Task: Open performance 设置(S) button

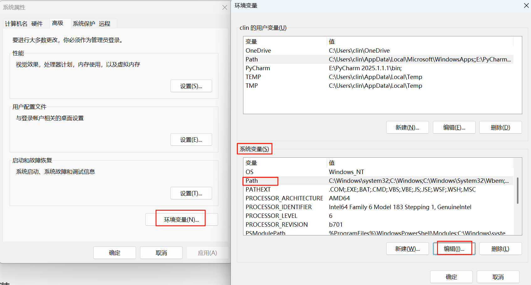Action: pos(191,86)
